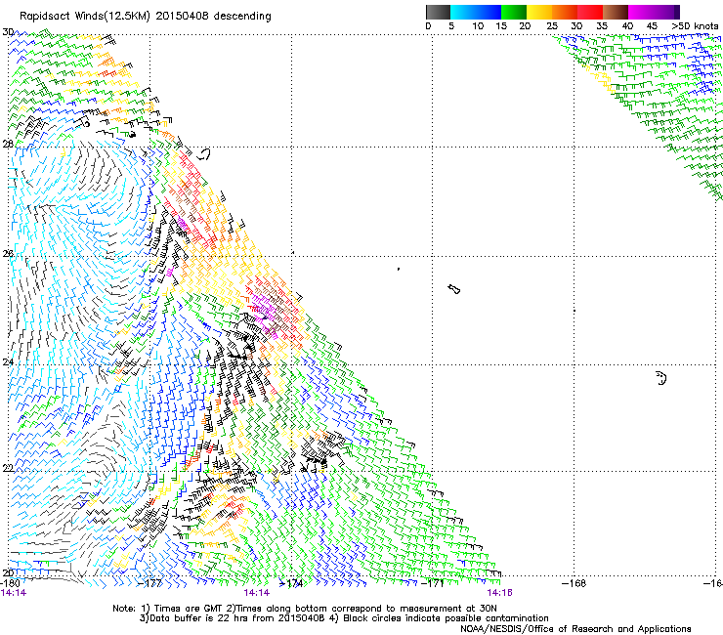Click the green 15-20 knots legend swatch
Screen dimensions: 723x635
click(x=514, y=12)
